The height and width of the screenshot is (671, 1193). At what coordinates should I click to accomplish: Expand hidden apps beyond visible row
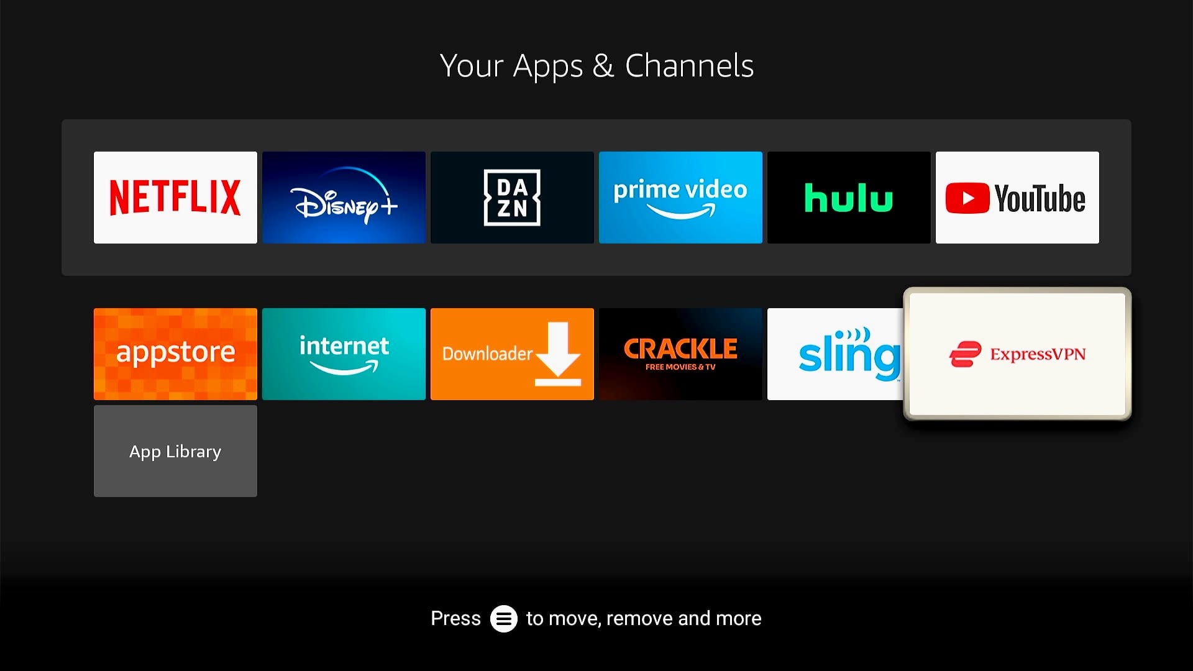[x=175, y=450]
